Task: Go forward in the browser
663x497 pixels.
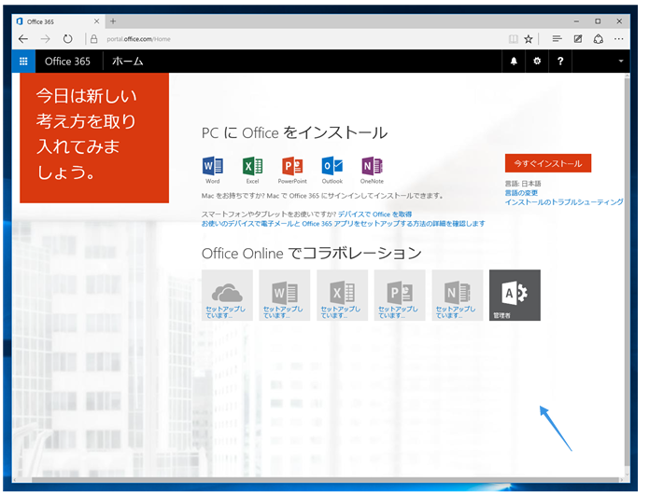Action: point(45,39)
